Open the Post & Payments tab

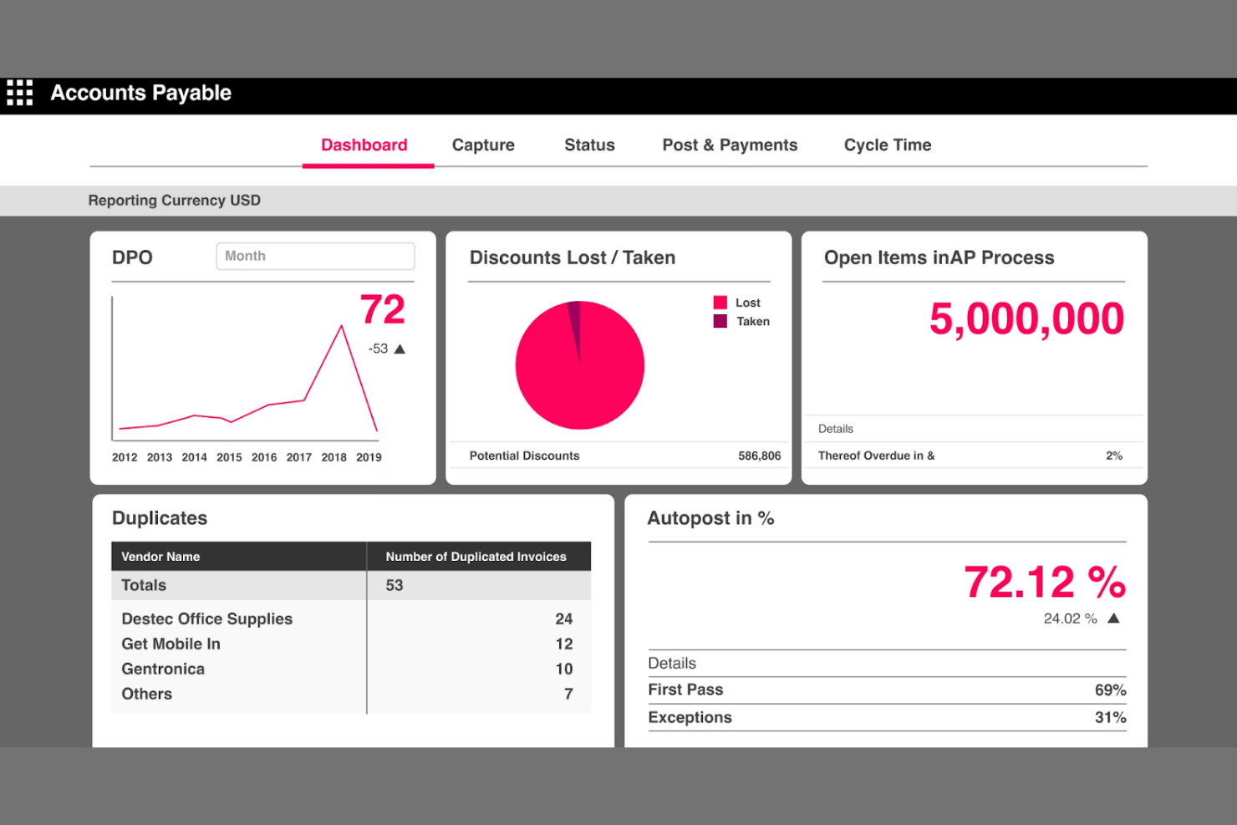pos(730,145)
